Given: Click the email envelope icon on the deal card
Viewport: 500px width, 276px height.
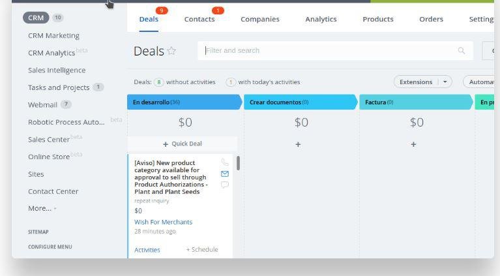Looking at the screenshot, I should 225,174.
